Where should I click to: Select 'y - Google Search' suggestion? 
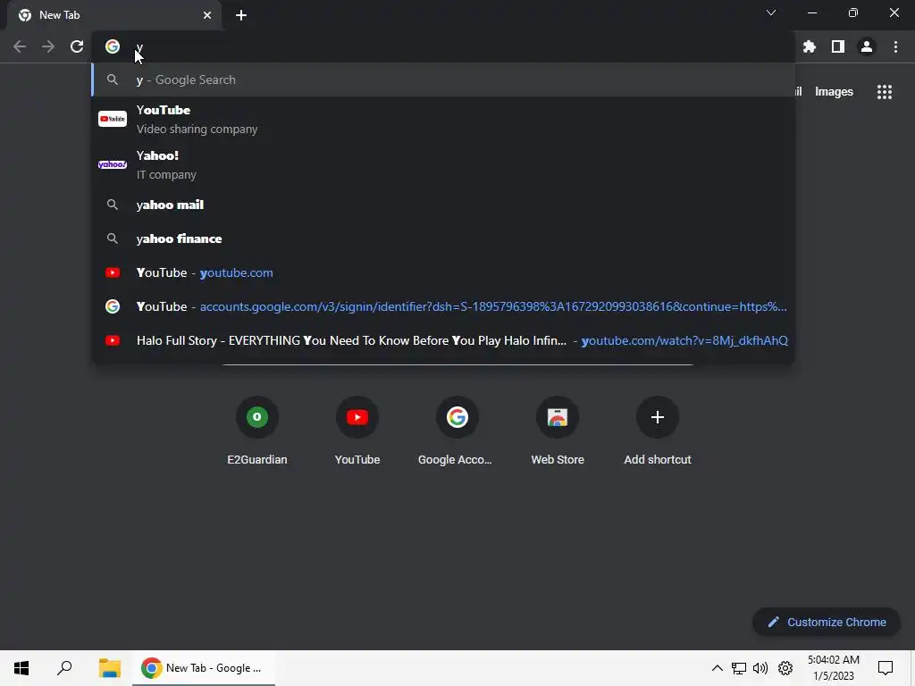[x=443, y=79]
